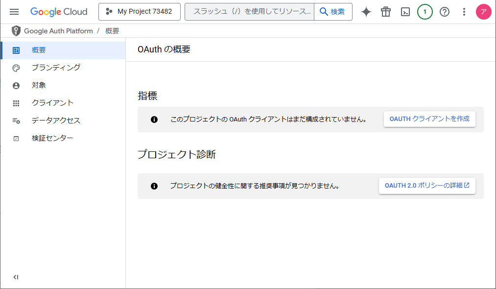496x289 pixels.
Task: Open the My Project 73482 project picker
Action: 140,12
